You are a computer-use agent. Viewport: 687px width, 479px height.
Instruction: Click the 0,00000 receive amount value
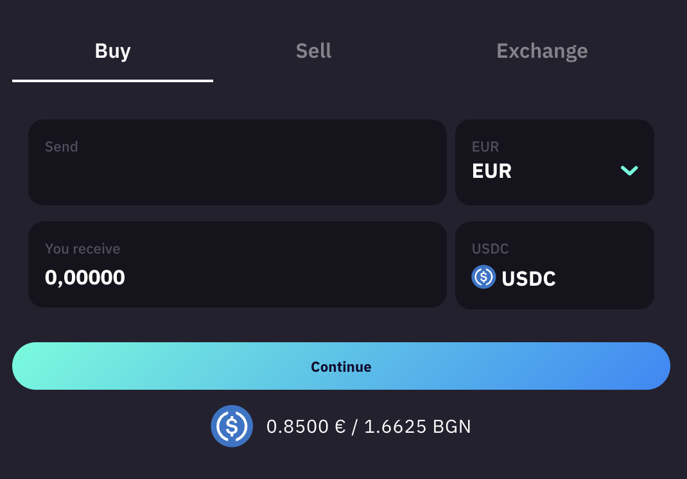pyautogui.click(x=85, y=277)
